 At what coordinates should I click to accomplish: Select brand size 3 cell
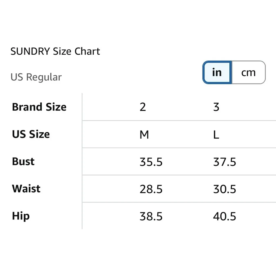coord(216,107)
